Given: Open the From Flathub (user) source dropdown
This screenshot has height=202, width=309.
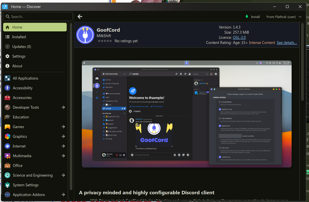Looking at the screenshot, I should point(284,17).
